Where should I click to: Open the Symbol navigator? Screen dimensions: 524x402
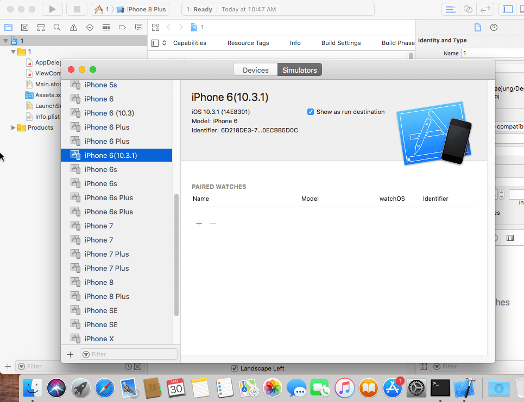[41, 27]
